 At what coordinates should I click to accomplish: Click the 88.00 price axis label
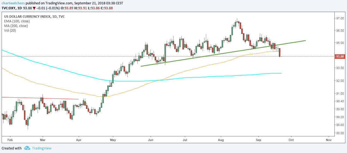(x=340, y=133)
